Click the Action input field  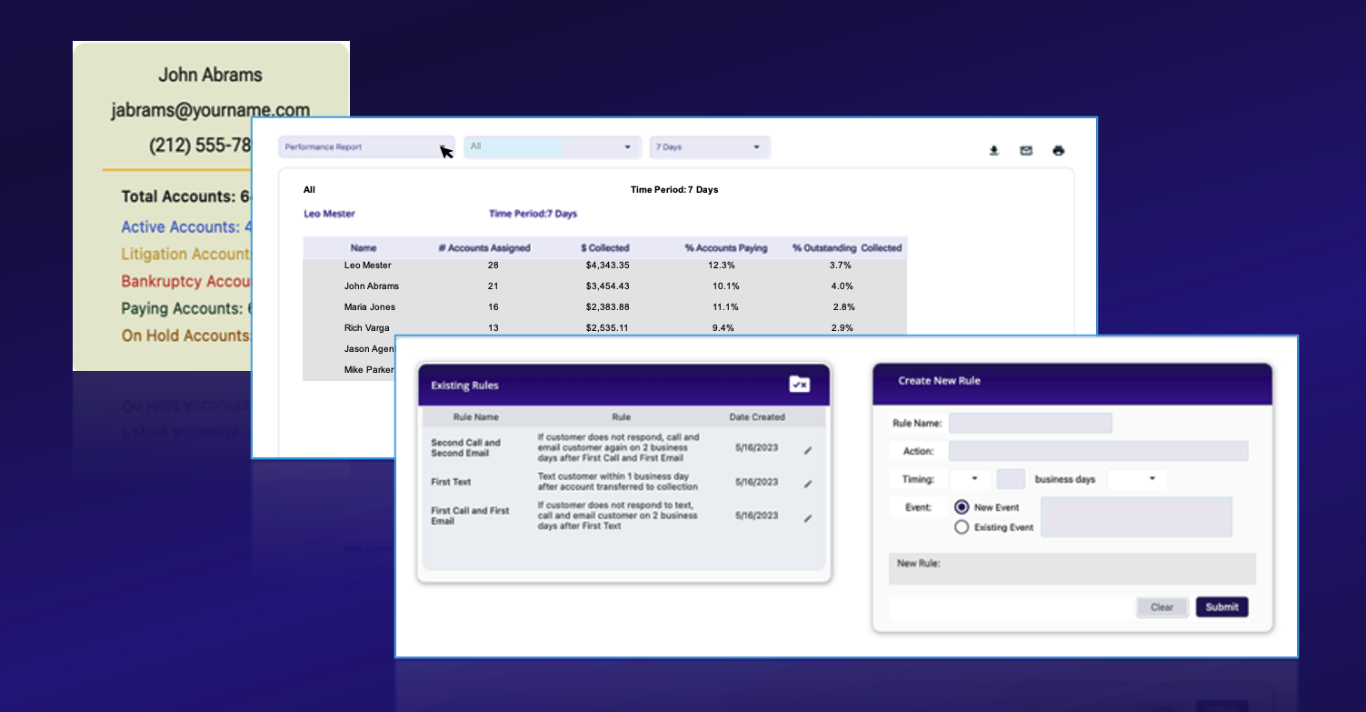(1099, 451)
